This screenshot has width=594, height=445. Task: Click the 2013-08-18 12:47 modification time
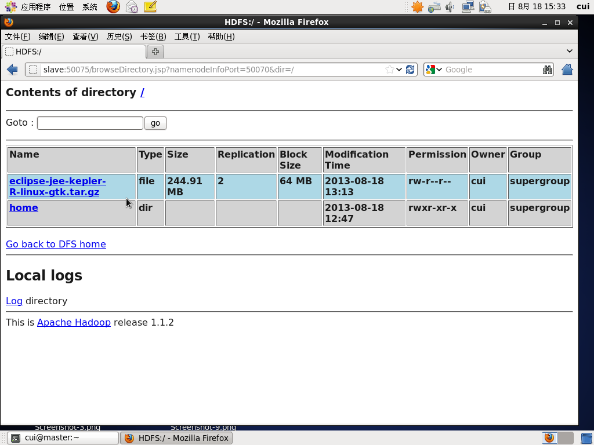tap(364, 213)
